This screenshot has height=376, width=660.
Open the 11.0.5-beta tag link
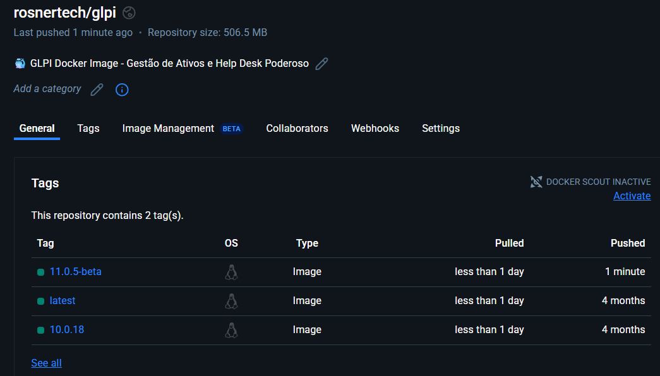76,272
